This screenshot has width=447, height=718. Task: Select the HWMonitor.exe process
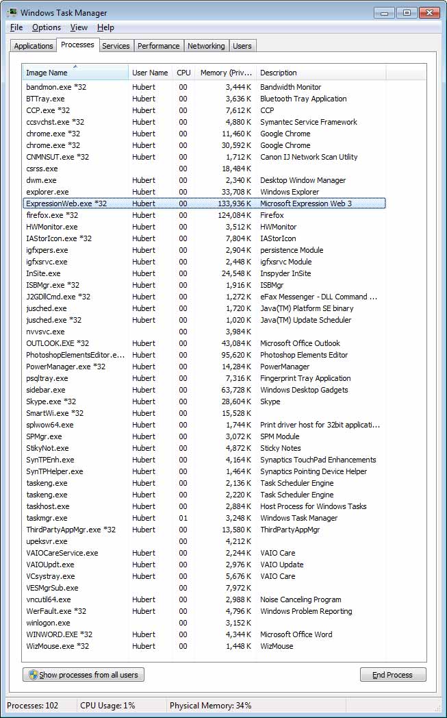tap(204, 227)
